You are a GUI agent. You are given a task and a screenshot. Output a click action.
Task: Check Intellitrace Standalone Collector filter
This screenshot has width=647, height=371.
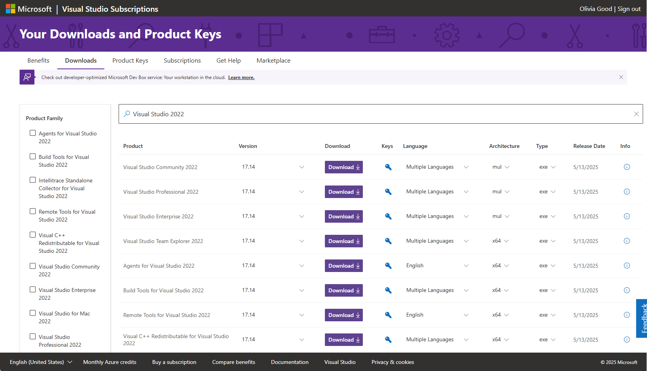[x=33, y=180]
